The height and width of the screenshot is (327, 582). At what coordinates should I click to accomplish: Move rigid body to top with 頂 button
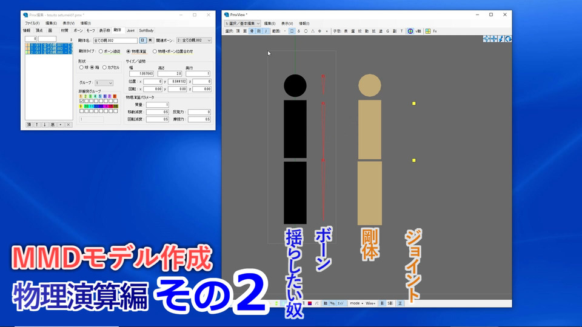[x=29, y=125]
